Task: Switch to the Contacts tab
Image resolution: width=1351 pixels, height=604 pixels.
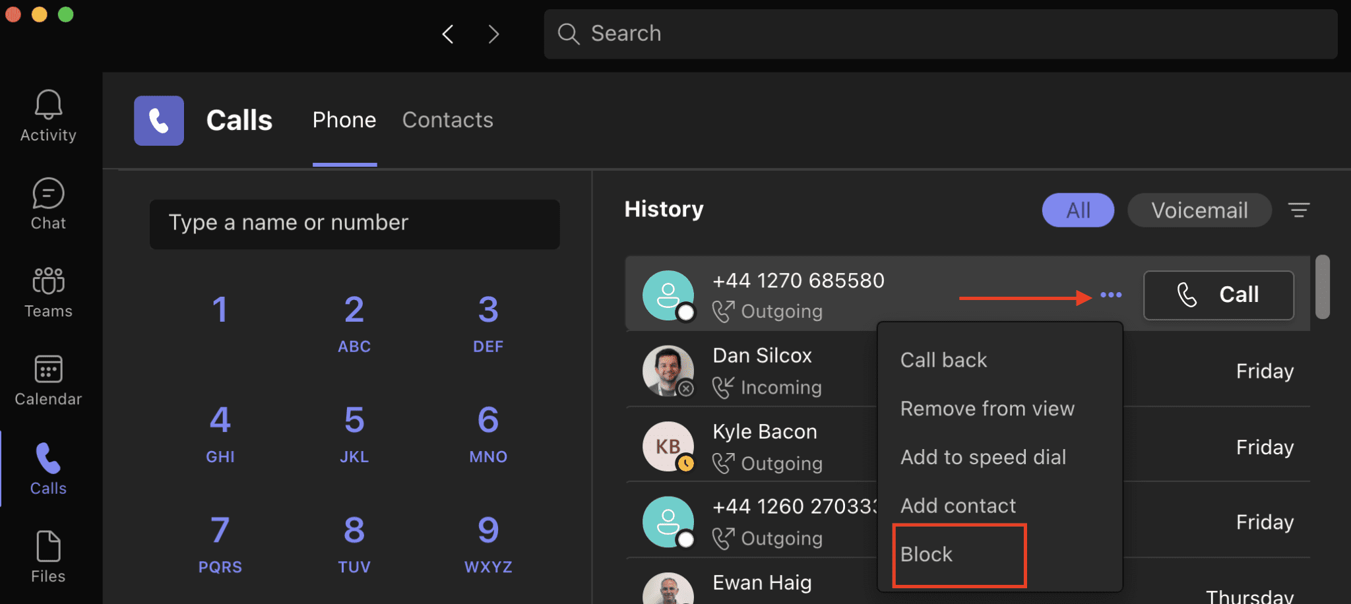Action: pyautogui.click(x=447, y=120)
